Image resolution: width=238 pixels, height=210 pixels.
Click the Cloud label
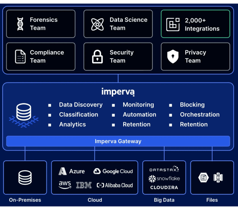coord(95,200)
